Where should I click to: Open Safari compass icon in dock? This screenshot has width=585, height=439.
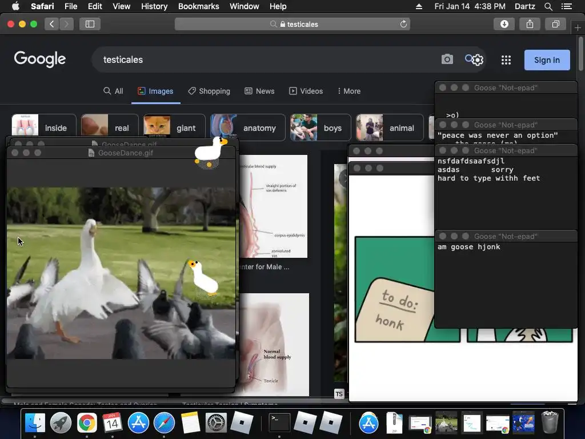[164, 423]
